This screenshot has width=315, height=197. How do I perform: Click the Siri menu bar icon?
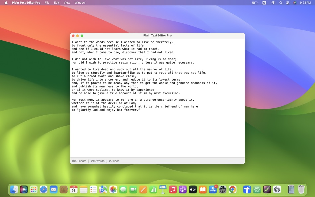pyautogui.click(x=295, y=3)
